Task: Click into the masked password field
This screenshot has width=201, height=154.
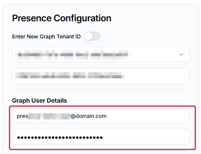Action: point(101,137)
